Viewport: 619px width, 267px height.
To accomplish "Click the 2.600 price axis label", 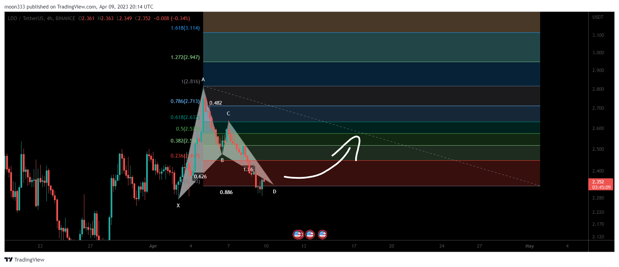I will pyautogui.click(x=598, y=128).
